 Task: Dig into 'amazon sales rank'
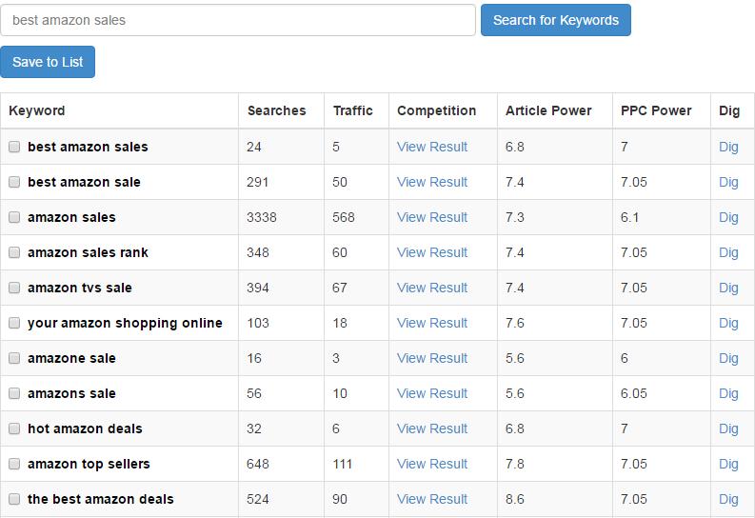pos(728,252)
